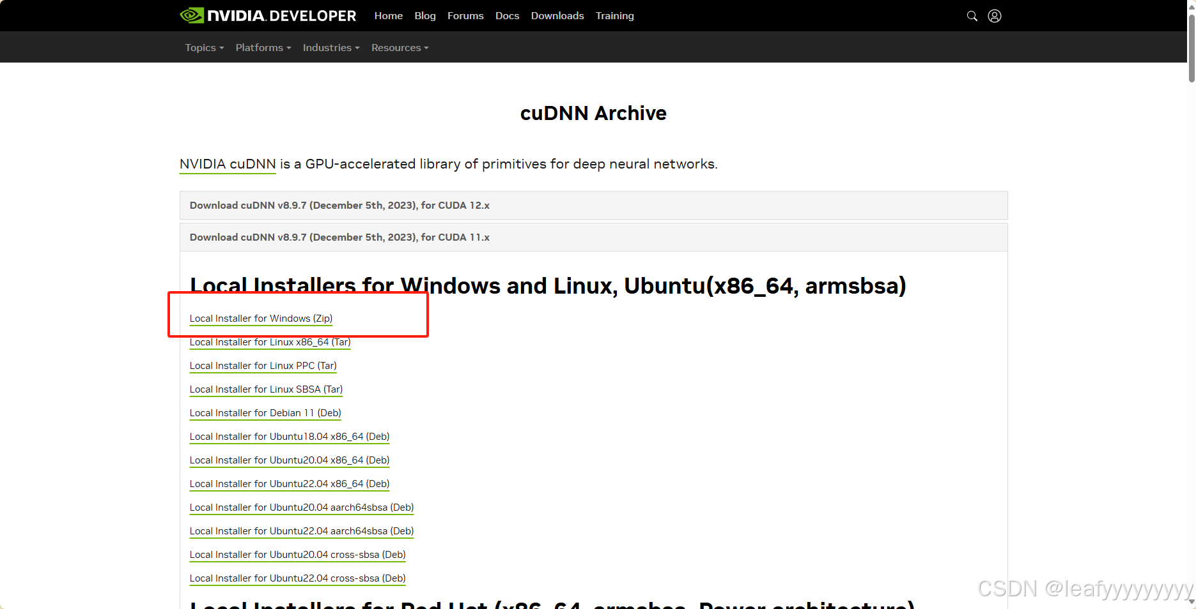1196x609 pixels.
Task: Download Local Installer for Ubuntu22.04 aarch64sbsa (Deb)
Action: pyautogui.click(x=302, y=531)
